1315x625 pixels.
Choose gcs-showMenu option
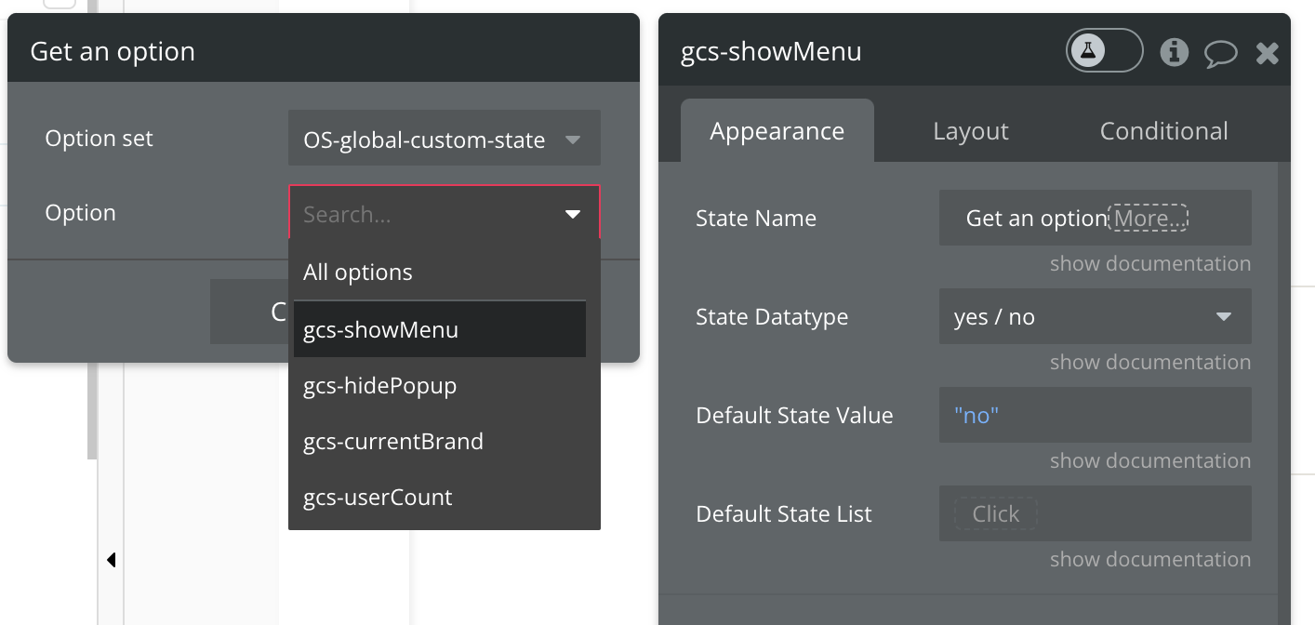pos(381,330)
